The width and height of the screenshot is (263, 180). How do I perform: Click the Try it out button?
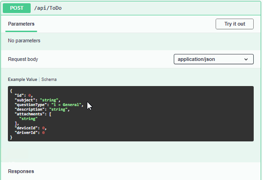pos(235,24)
